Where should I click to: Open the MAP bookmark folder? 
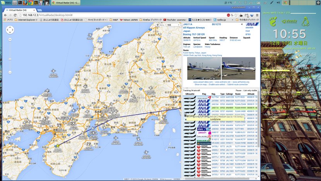click(114, 20)
